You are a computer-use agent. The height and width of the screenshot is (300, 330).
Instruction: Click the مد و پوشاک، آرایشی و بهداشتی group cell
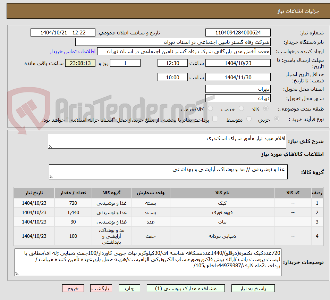(x=111, y=236)
